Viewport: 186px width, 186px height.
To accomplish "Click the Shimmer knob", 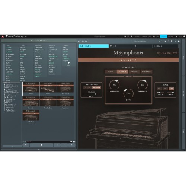I will point(142,85).
